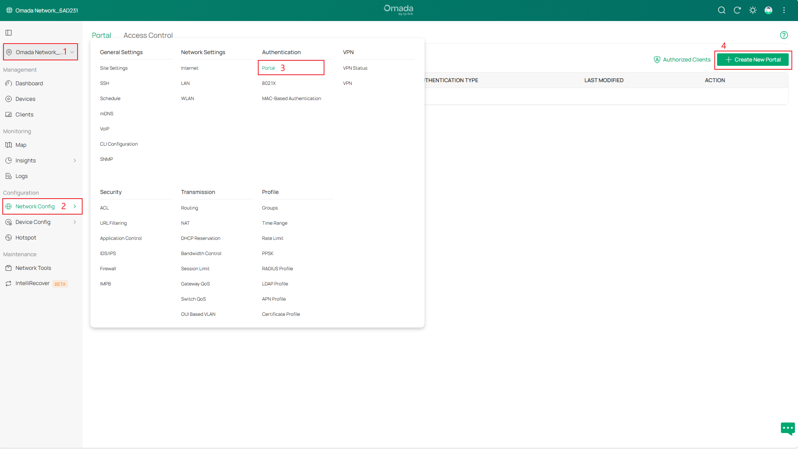Open the help question mark icon

tap(784, 35)
